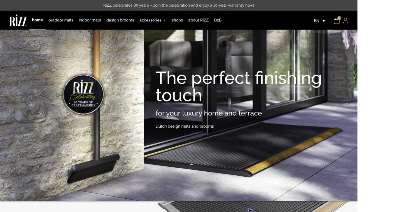
Task: Click the 10-year warranty announcement banner
Action: click(x=179, y=5)
